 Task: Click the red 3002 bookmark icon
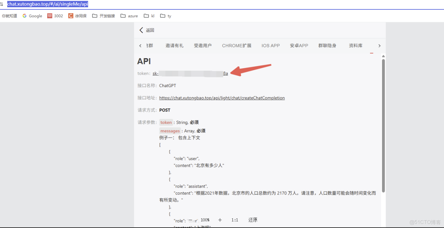(x=51, y=16)
